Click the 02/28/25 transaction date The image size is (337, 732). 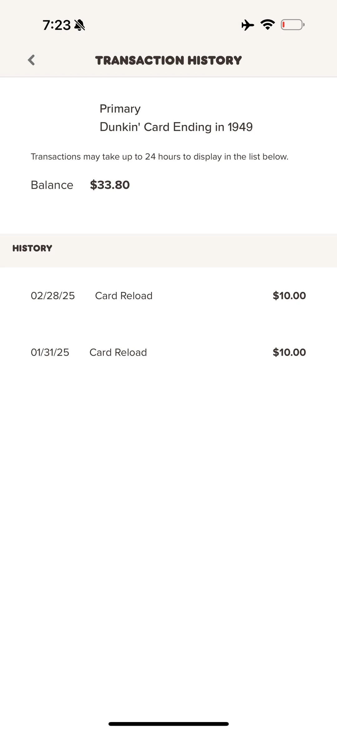point(53,296)
